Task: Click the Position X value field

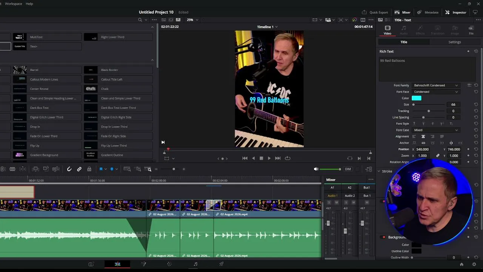Action: 422,149
